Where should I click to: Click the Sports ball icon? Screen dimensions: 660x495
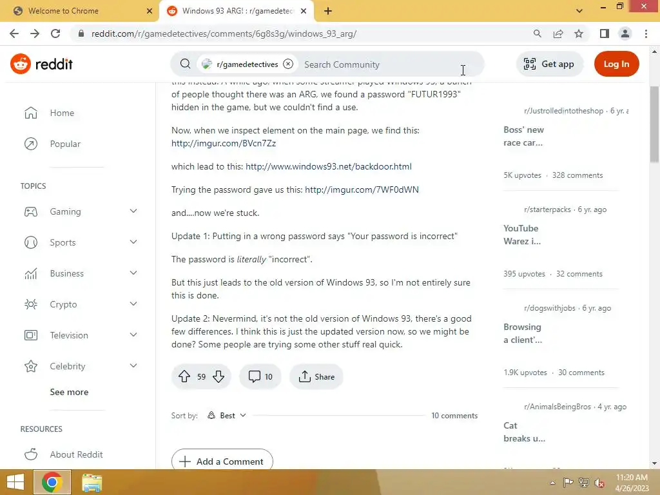31,242
